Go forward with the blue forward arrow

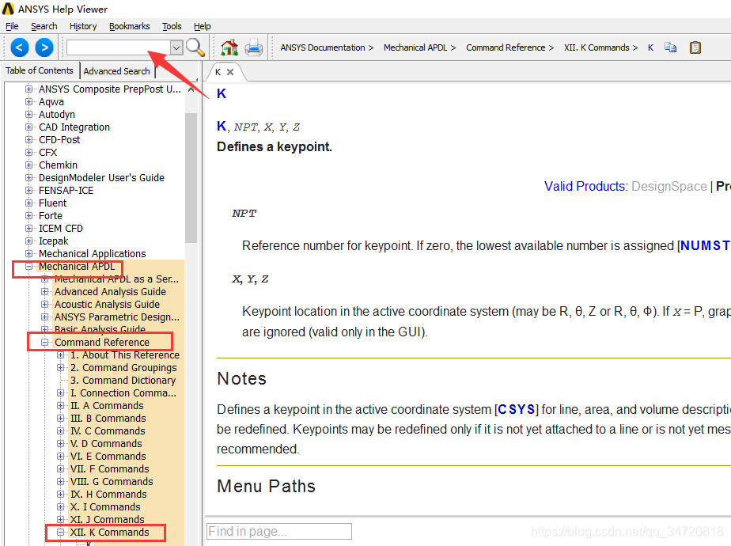click(44, 47)
